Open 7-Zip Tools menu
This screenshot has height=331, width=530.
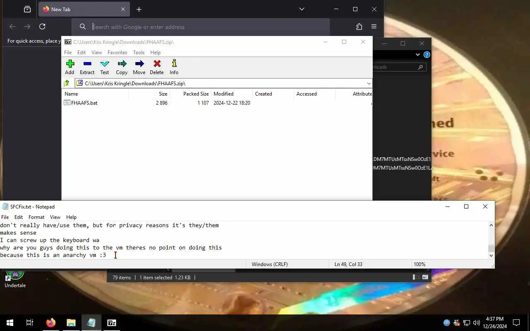tap(139, 53)
